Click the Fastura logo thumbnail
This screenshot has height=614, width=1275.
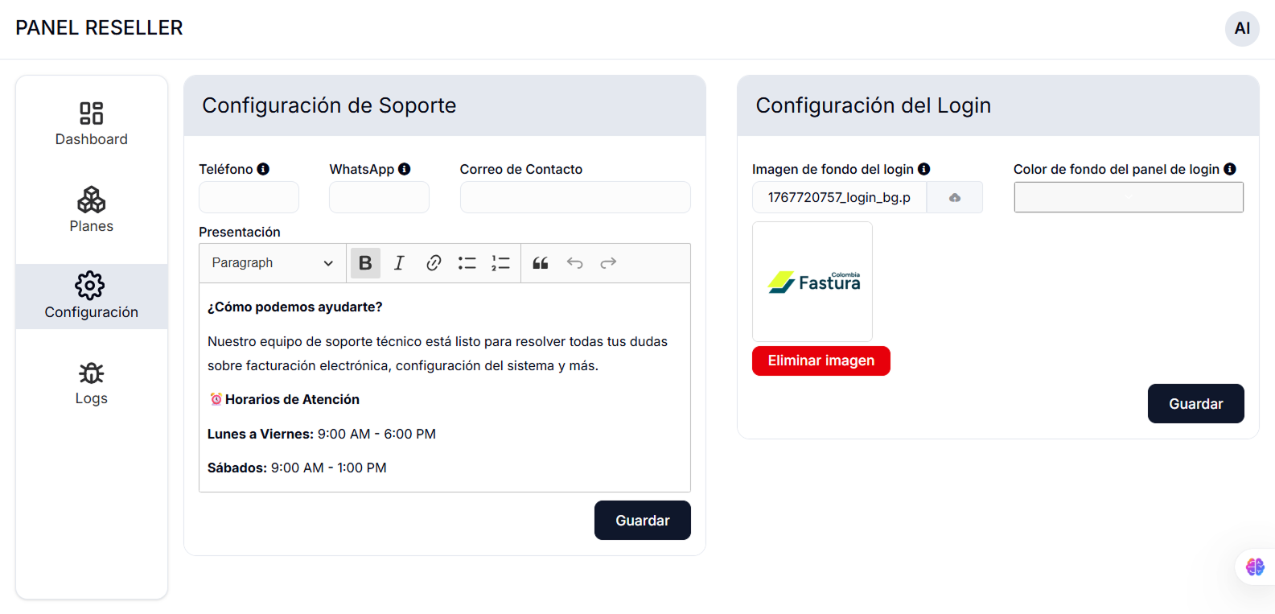pos(812,282)
